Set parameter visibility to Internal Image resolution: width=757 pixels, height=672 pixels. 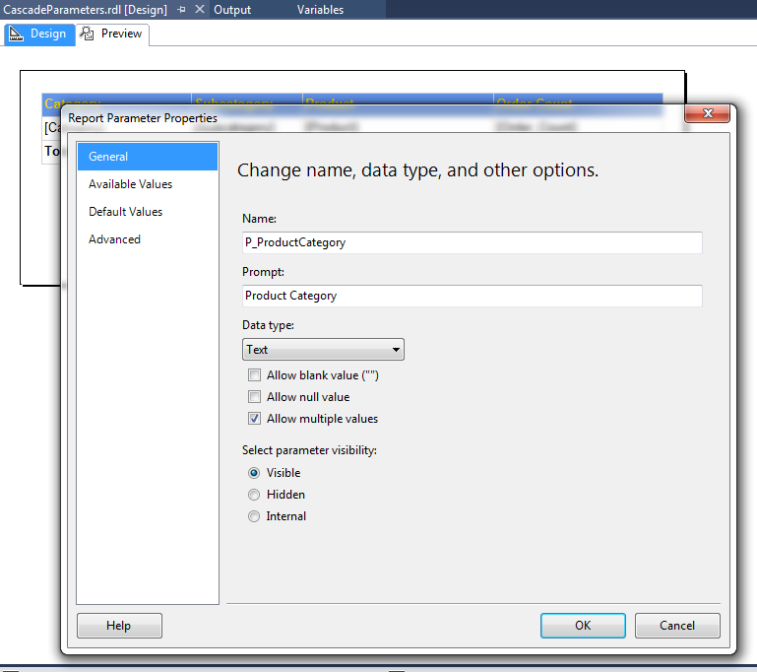coord(254,516)
